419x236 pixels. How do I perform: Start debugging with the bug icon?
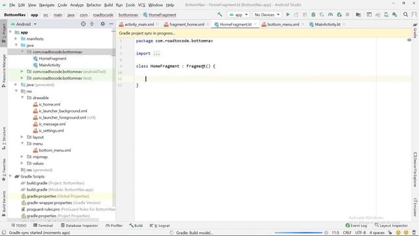pos(313,14)
